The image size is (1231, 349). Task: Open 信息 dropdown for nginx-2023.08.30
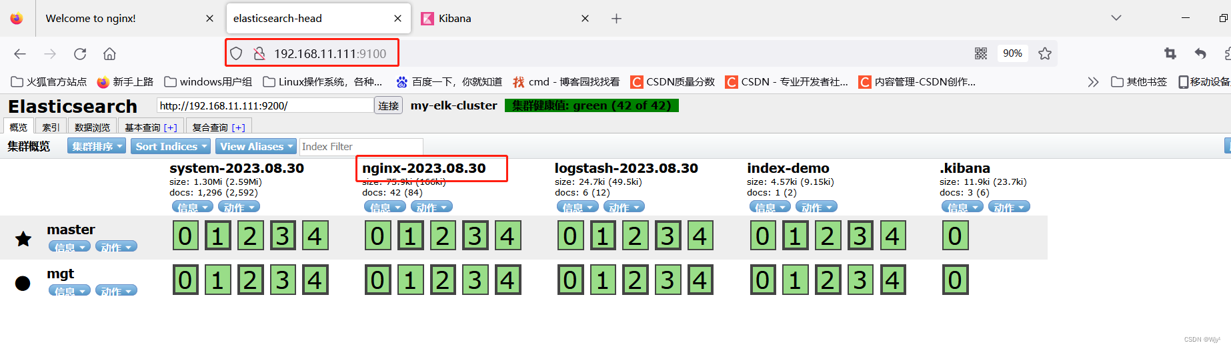[385, 207]
